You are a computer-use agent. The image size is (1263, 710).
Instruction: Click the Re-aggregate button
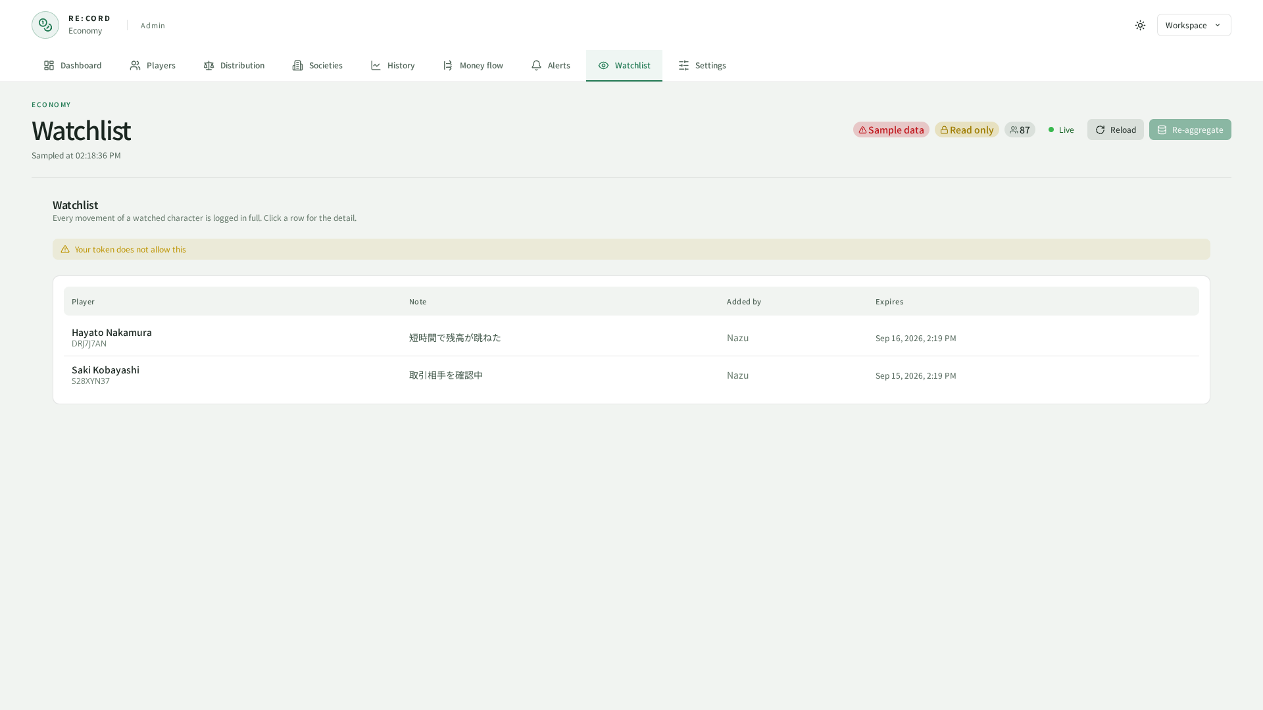tap(1190, 130)
